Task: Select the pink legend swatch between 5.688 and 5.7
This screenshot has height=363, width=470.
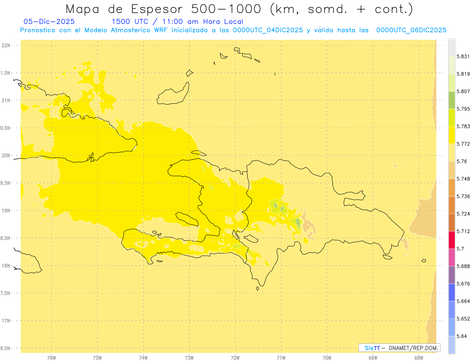Action: coord(452,257)
